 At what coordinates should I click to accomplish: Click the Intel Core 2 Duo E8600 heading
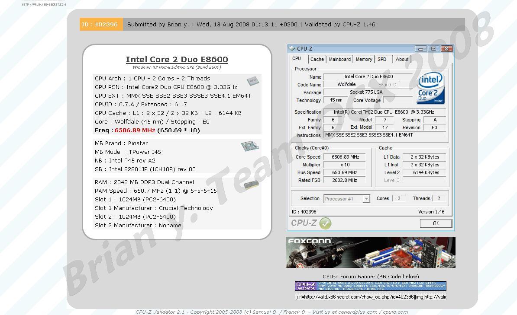(177, 60)
